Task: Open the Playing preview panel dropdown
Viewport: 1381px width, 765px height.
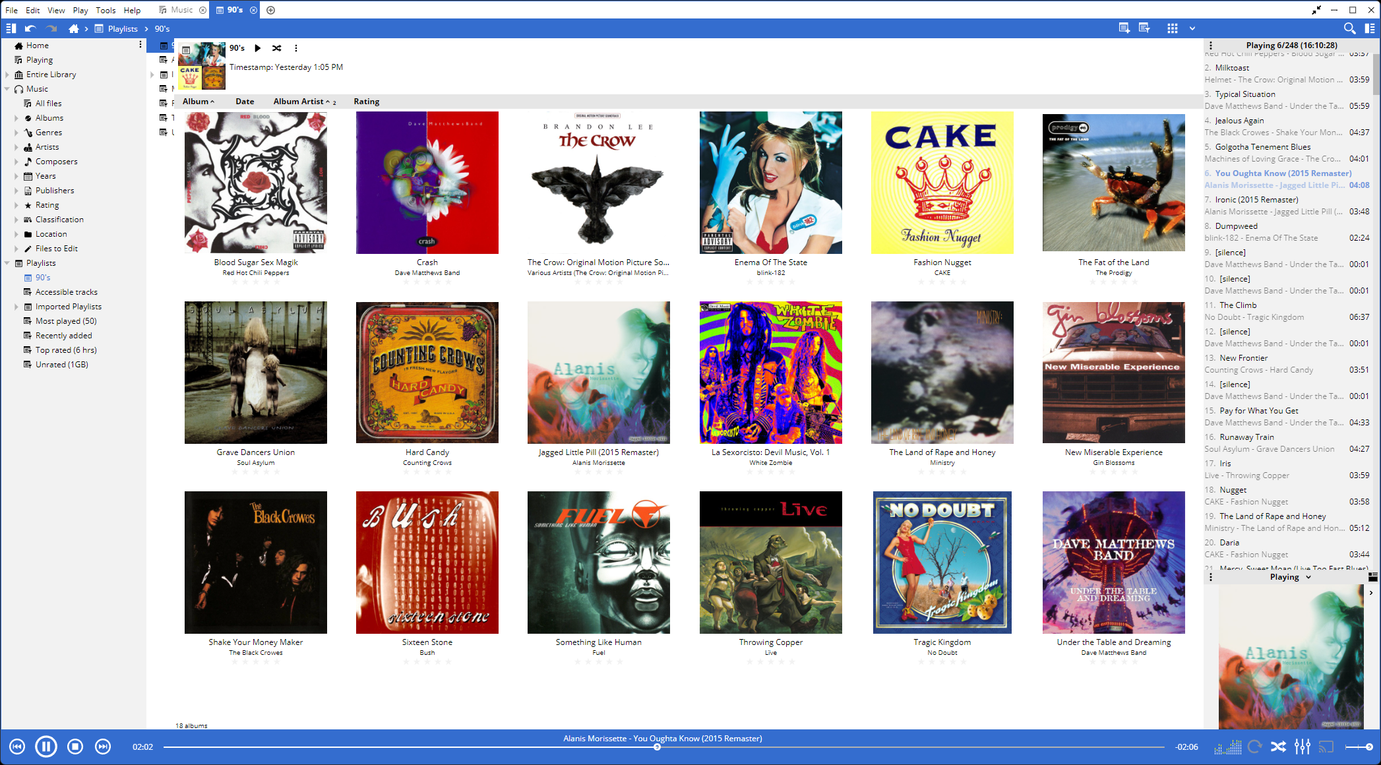Action: point(1308,577)
